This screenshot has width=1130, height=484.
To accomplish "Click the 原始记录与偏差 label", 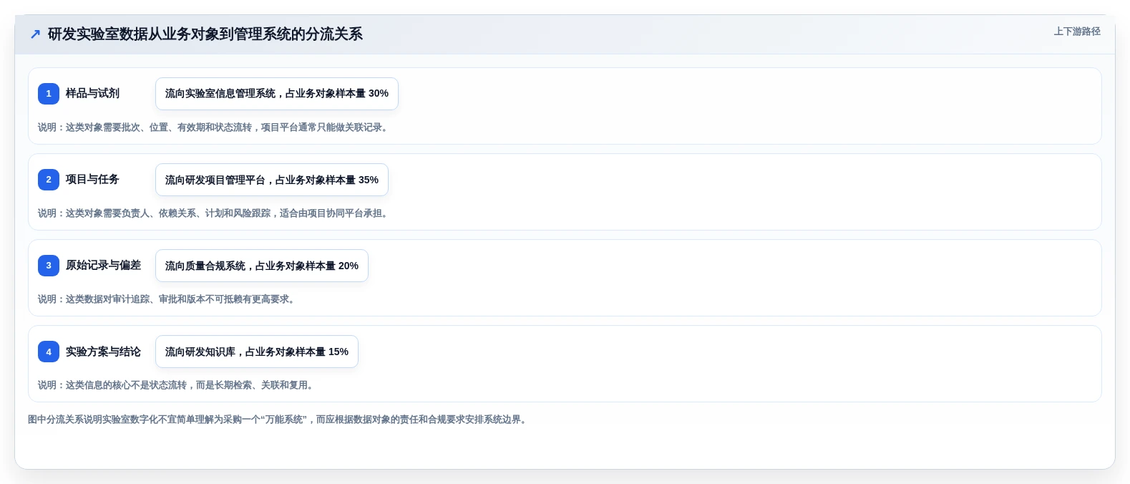I will coord(103,265).
